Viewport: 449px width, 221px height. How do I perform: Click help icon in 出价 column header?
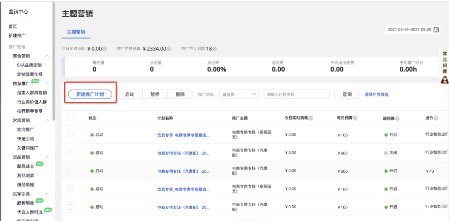436,119
